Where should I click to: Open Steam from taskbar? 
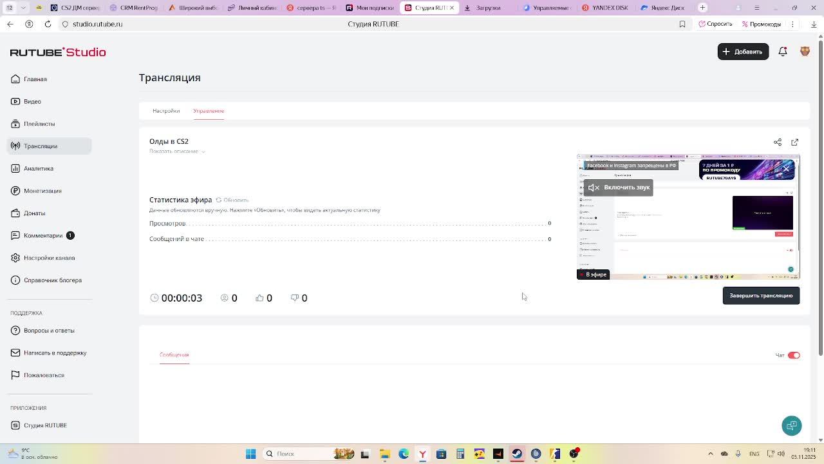tap(517, 454)
